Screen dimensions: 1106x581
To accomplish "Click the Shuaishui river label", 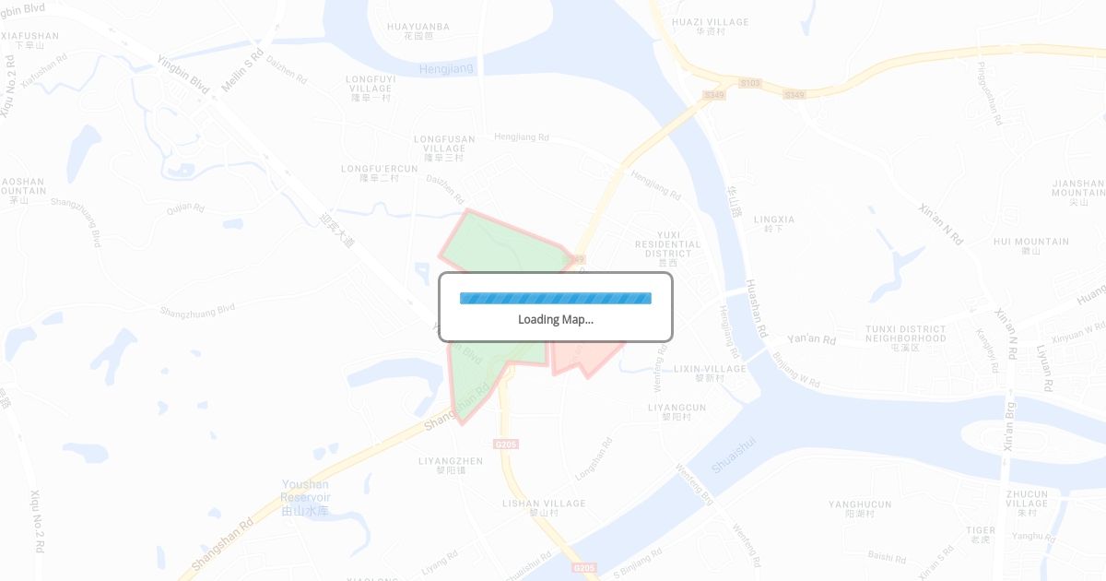I will 734,455.
